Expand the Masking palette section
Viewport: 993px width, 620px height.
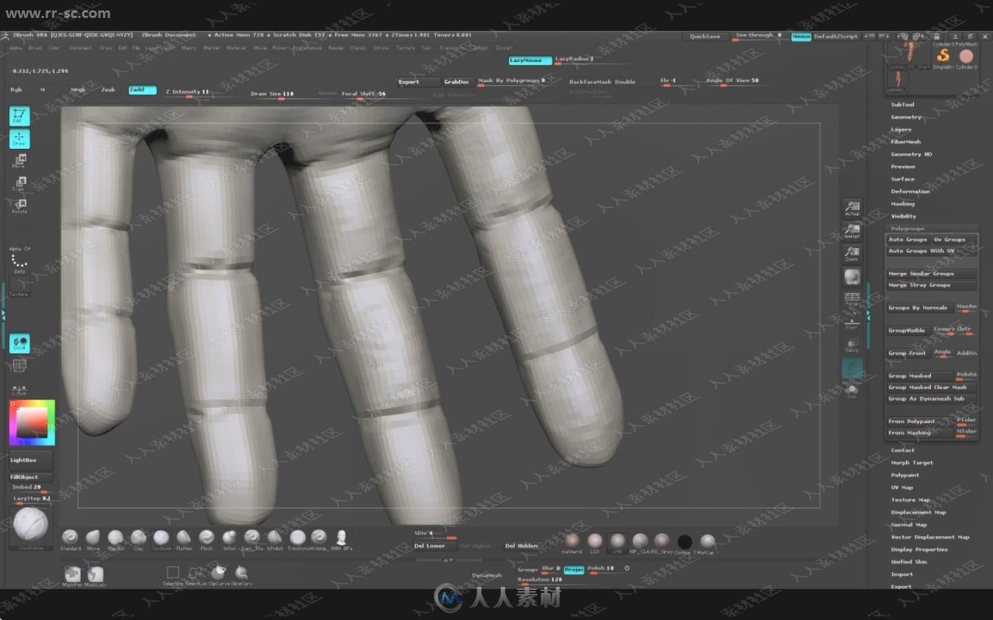point(903,204)
